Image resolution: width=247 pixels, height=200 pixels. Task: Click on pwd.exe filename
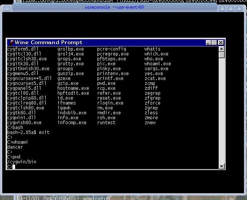pyautogui.click(x=107, y=83)
